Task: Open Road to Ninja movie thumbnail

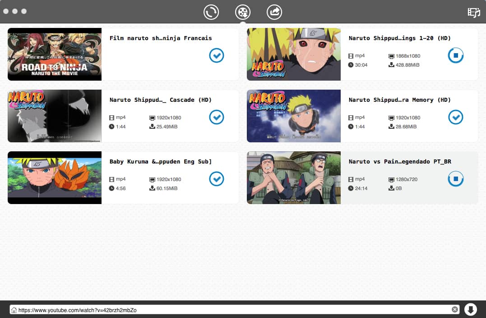Action: [55, 54]
